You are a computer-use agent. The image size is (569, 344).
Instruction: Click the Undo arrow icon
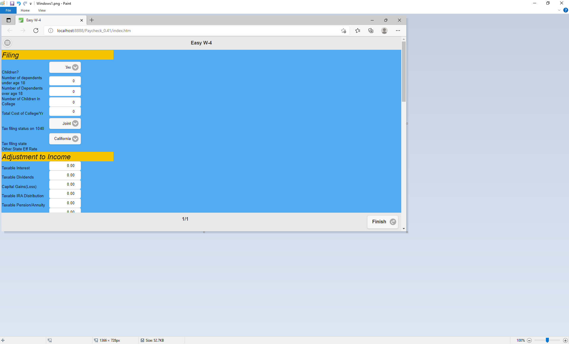pos(19,4)
